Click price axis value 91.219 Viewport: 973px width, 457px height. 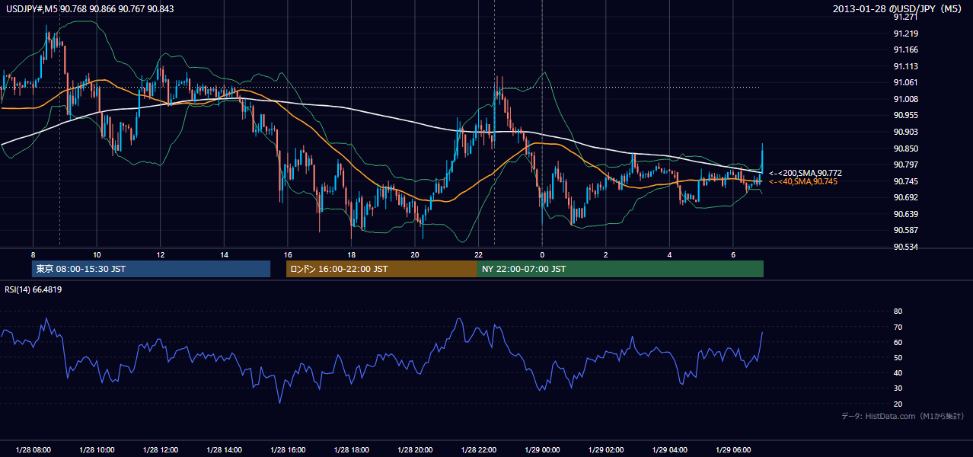coord(906,34)
